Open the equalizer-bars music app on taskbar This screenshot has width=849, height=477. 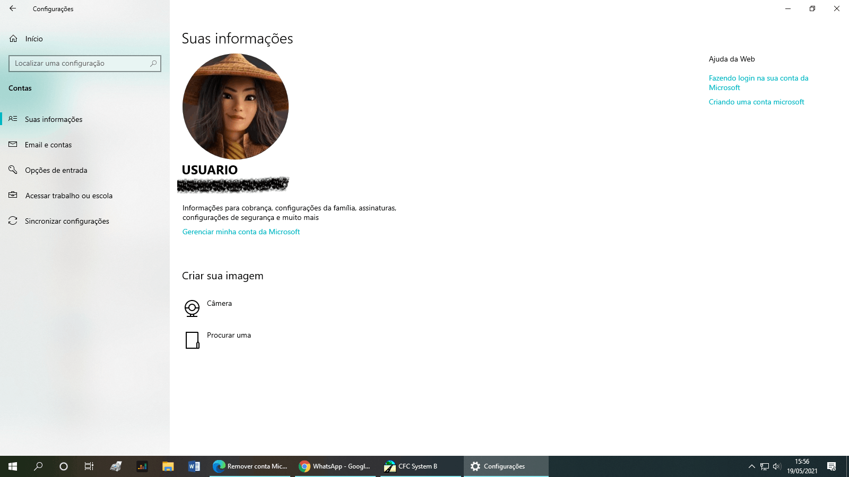coord(142,466)
